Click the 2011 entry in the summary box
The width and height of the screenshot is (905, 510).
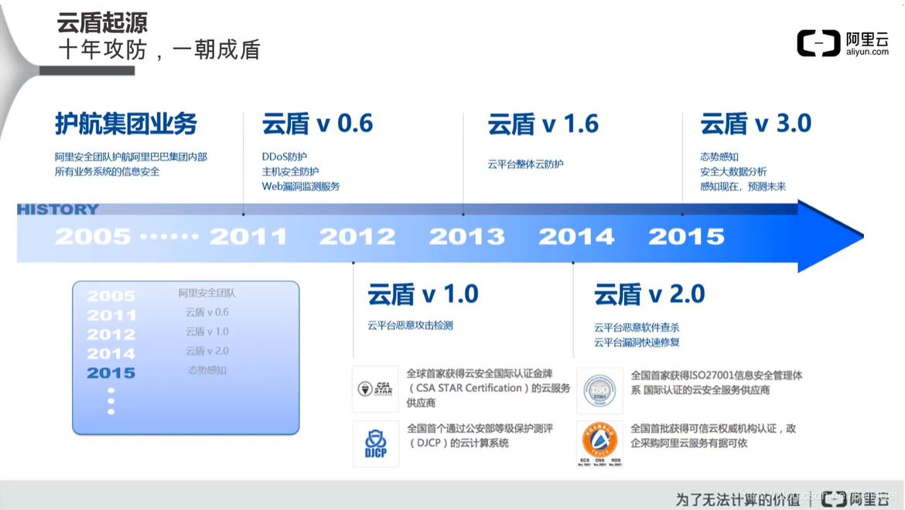[112, 316]
